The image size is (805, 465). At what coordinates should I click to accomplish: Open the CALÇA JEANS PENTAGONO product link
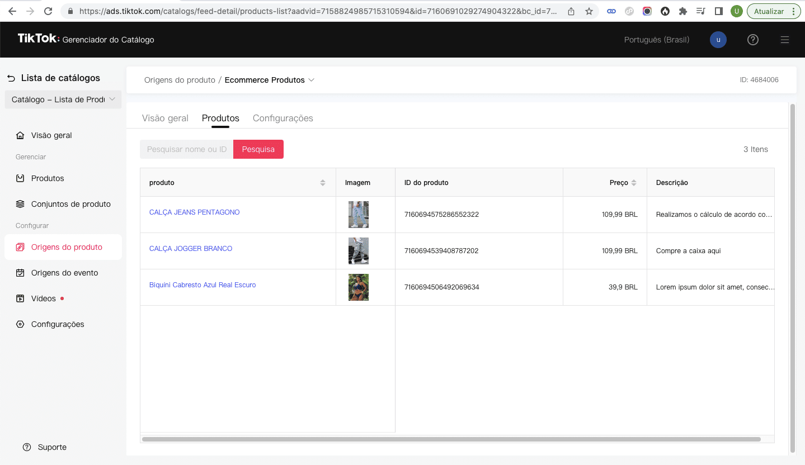coord(194,212)
